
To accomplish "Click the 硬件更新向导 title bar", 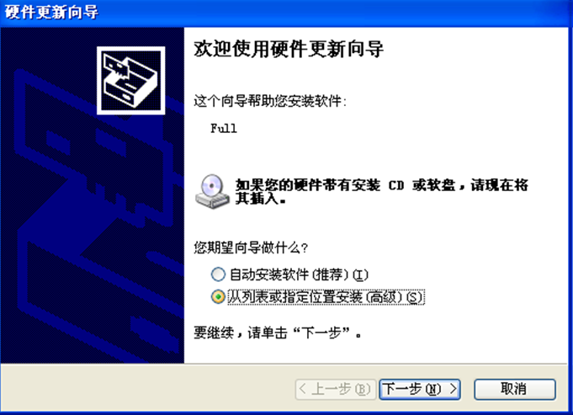I will 286,13.
